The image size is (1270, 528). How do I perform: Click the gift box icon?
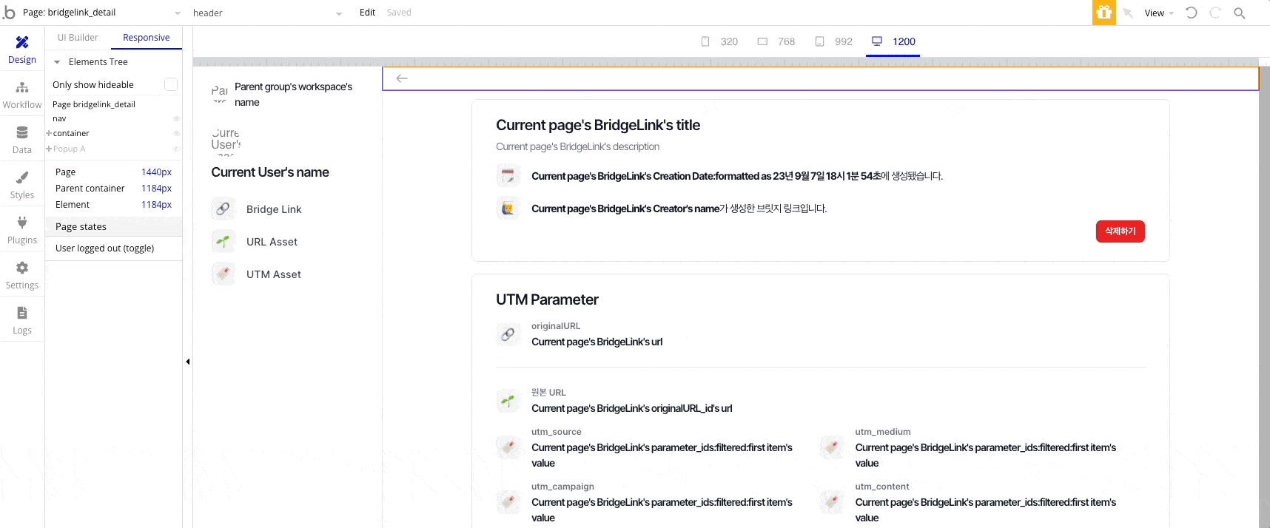click(x=1103, y=13)
